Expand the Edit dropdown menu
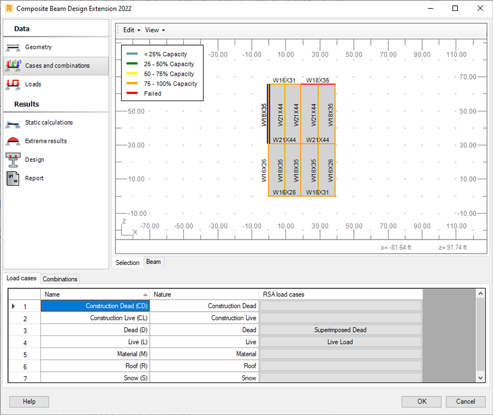This screenshot has width=493, height=415. pyautogui.click(x=131, y=30)
